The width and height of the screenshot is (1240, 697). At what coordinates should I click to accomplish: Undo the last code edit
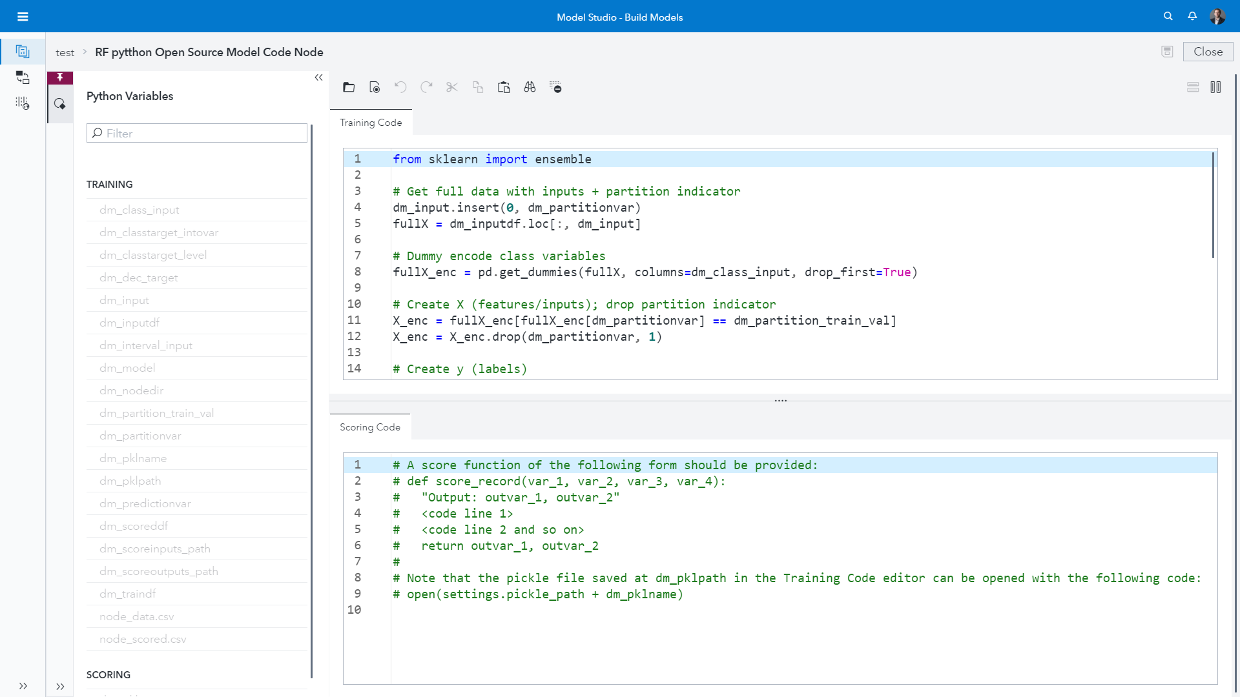[400, 87]
